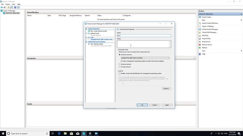Viewport: 243px width, 136px height.
Task: Click Cancel in Virtual Switch Manager
Action: tap(155, 105)
